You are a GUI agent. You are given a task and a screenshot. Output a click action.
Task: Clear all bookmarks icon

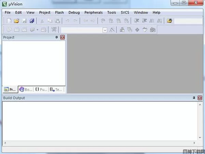[x=126, y=21]
